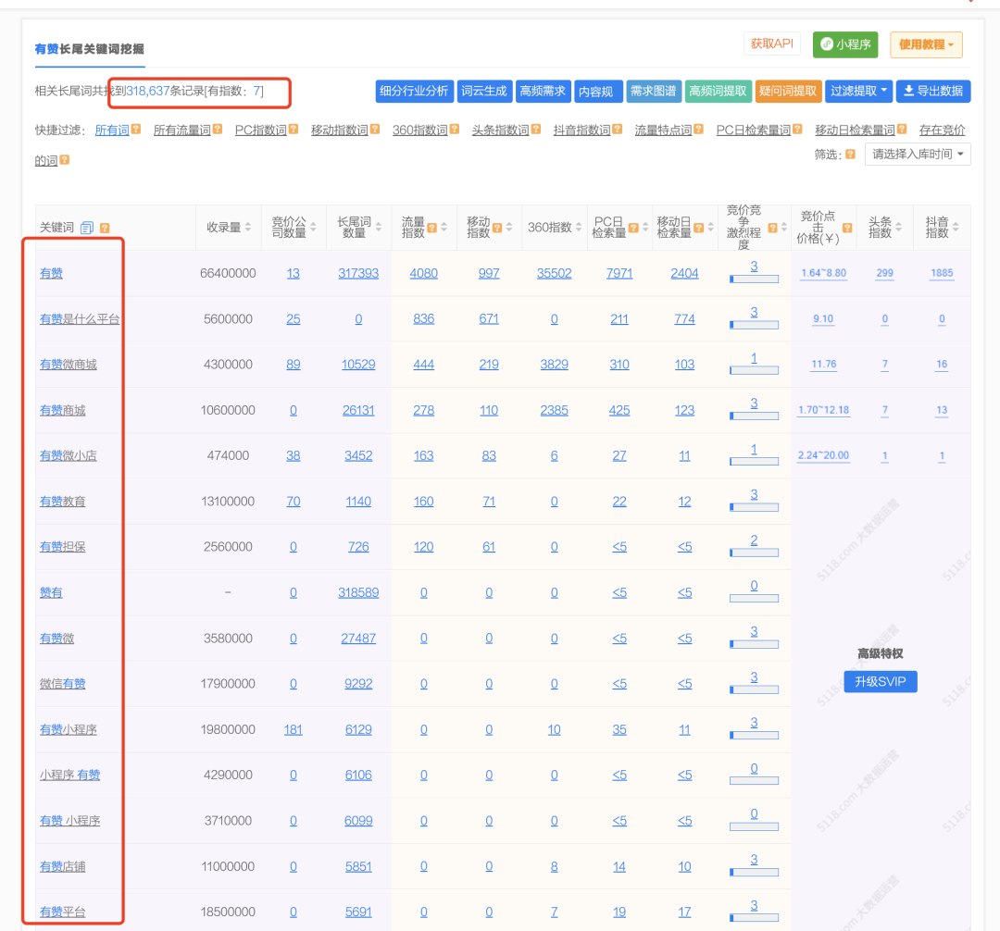Click help icon next to PC日检索量词 filter
Viewport: 1000px width, 931px height.
click(798, 130)
